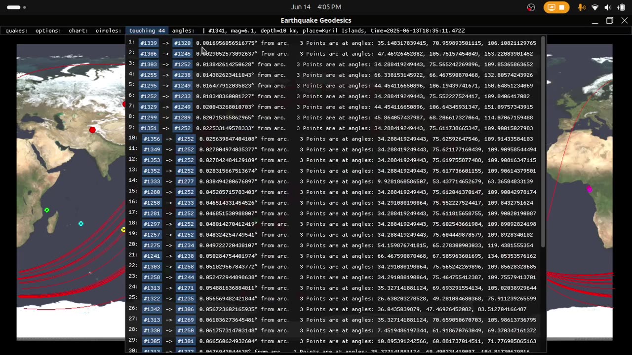Open the options menu
Image resolution: width=632 pixels, height=355 pixels.
pos(48,31)
